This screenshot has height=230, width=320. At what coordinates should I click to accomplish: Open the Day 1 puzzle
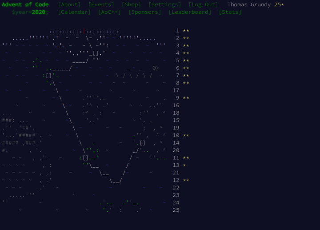pos(177,31)
